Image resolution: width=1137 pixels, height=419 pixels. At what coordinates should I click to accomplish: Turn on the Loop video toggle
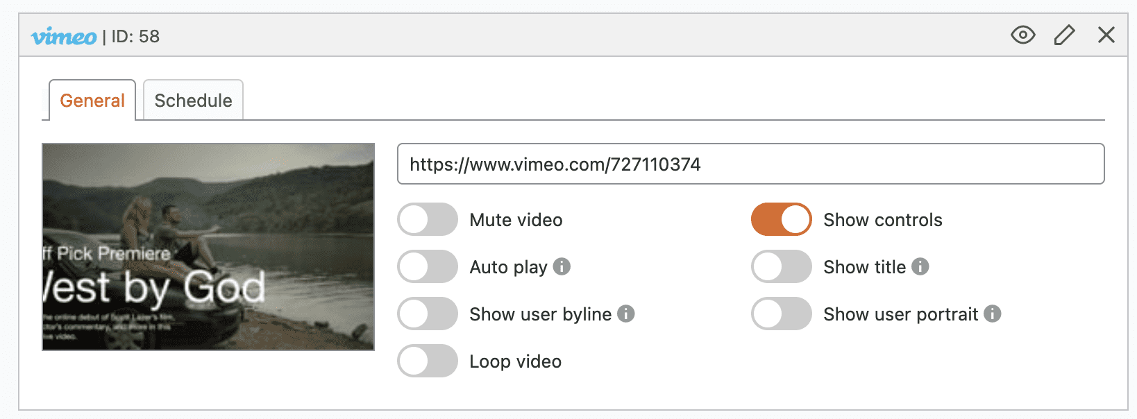428,361
